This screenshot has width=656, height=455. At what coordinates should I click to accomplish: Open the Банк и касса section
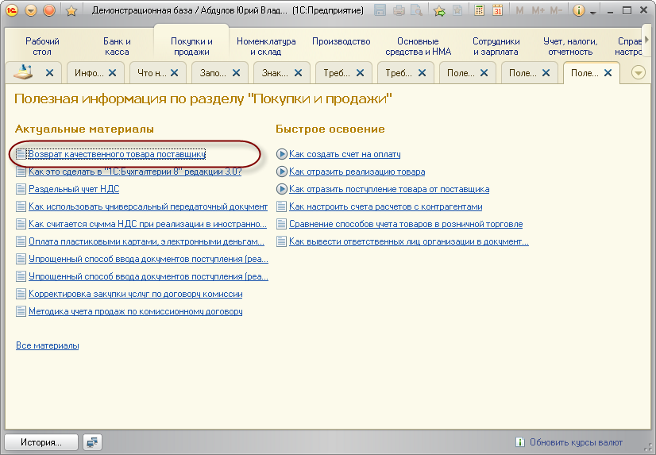tap(117, 46)
